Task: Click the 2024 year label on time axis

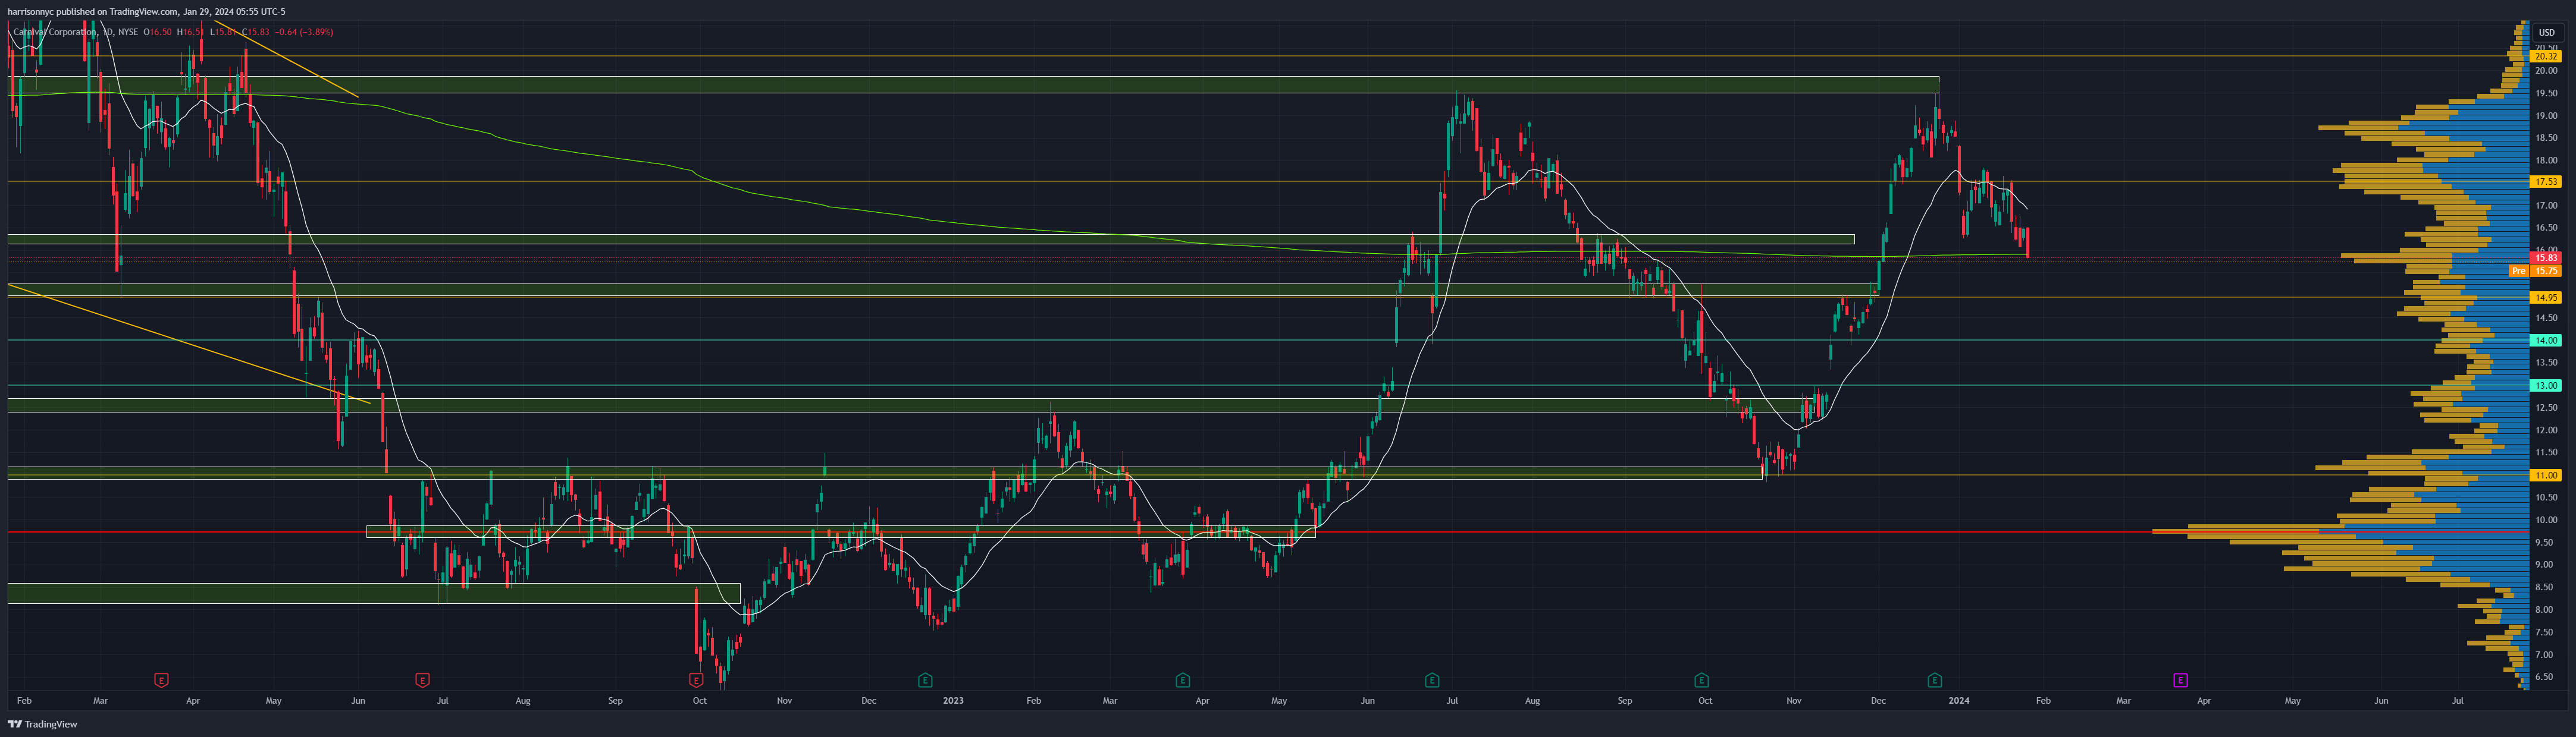Action: (x=1959, y=701)
